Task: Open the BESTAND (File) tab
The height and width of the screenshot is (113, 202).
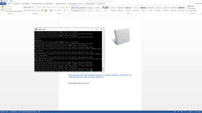Action: pos(3,4)
